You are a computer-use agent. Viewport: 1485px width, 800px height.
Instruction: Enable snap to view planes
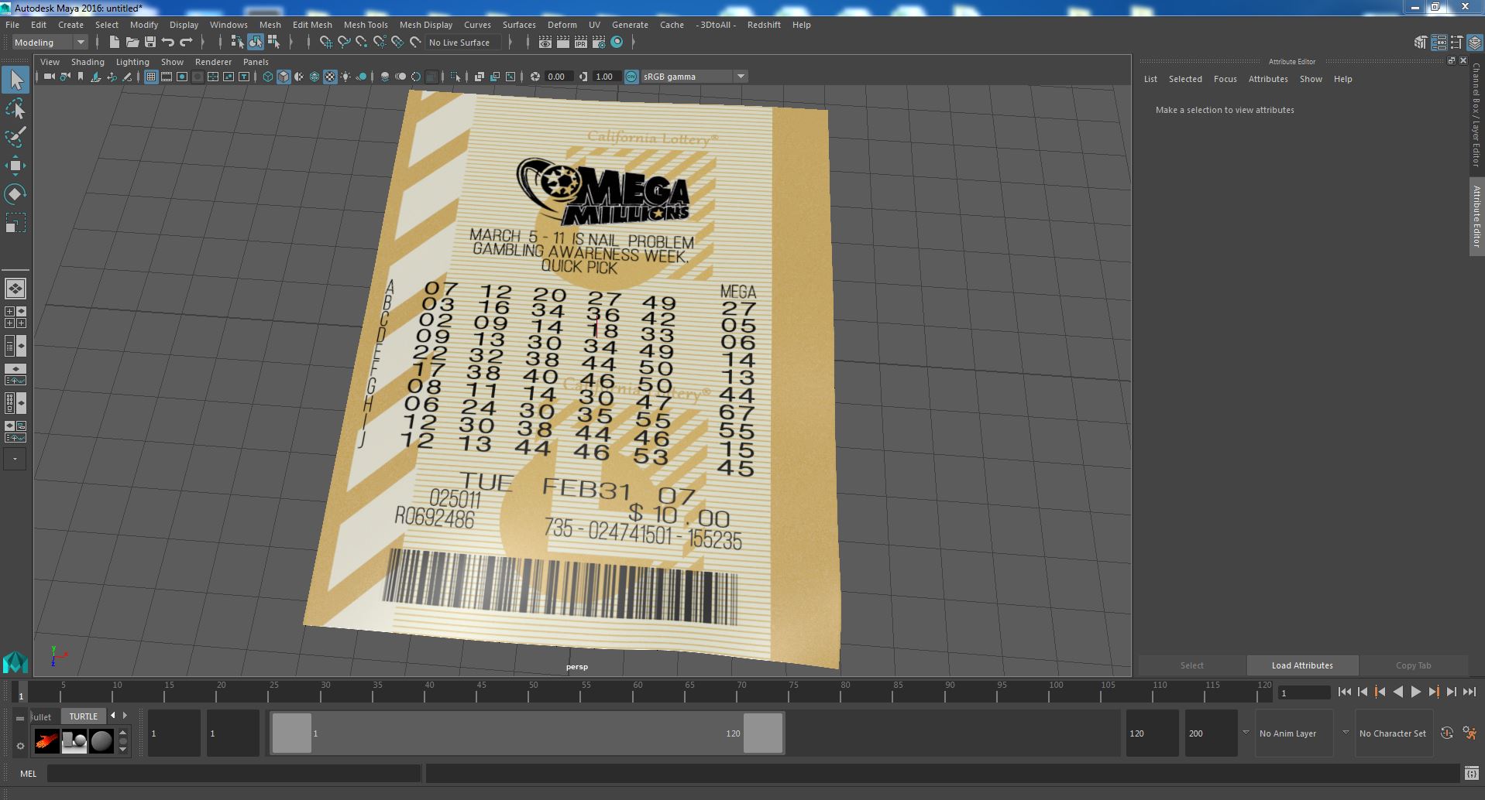(397, 43)
